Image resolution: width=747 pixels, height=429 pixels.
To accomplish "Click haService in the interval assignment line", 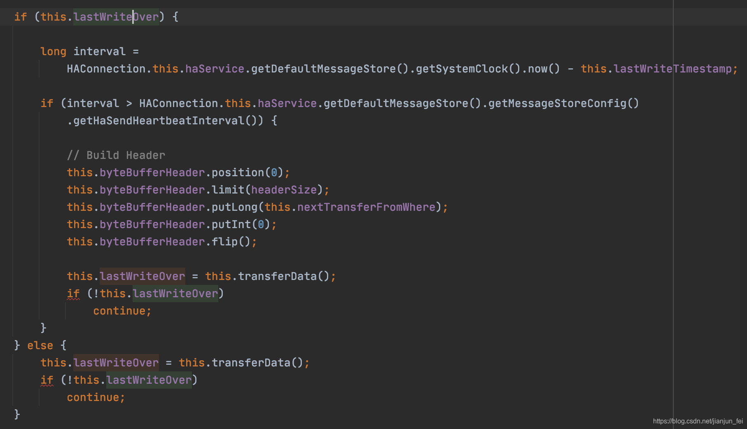I will click(x=215, y=69).
